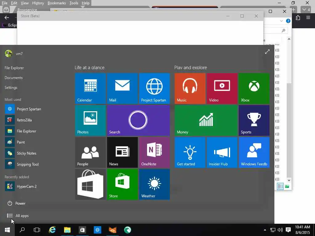Show All apps list
This screenshot has height=236, width=315.
[x=18, y=216]
